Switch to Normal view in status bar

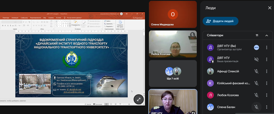click(x=106, y=104)
